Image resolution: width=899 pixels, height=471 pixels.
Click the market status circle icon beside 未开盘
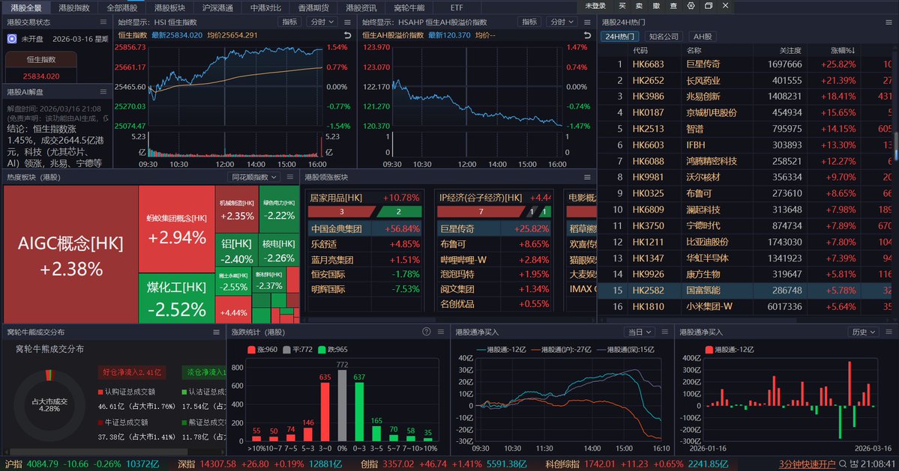click(x=12, y=39)
